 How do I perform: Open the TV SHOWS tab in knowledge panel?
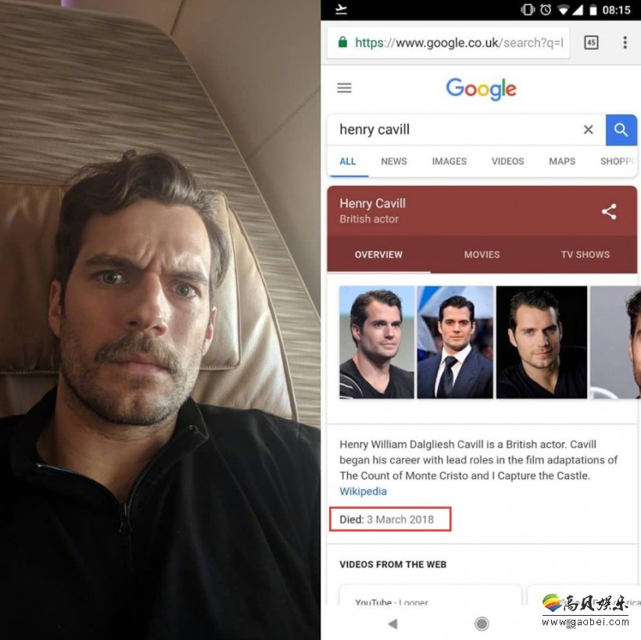(x=585, y=255)
